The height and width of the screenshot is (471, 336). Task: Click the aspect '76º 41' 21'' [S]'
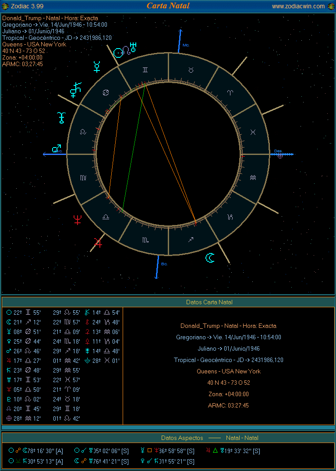[102, 461]
